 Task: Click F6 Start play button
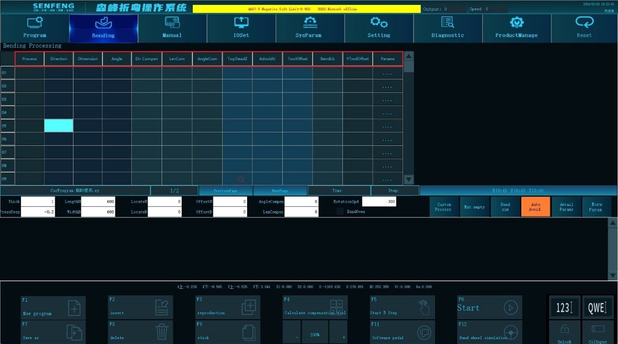pos(511,307)
